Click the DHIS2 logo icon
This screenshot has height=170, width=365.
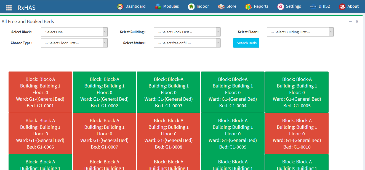click(313, 7)
